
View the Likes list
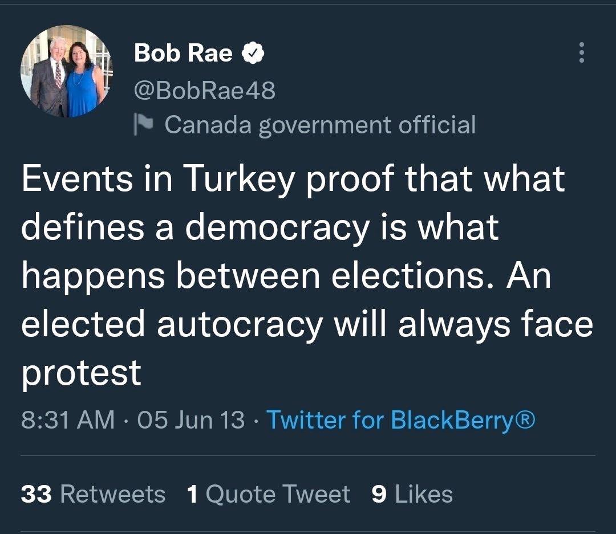point(412,494)
